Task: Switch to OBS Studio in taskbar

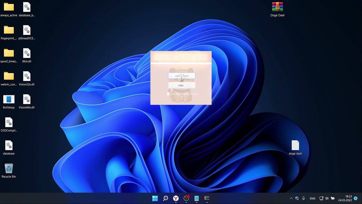Action: 186,198
